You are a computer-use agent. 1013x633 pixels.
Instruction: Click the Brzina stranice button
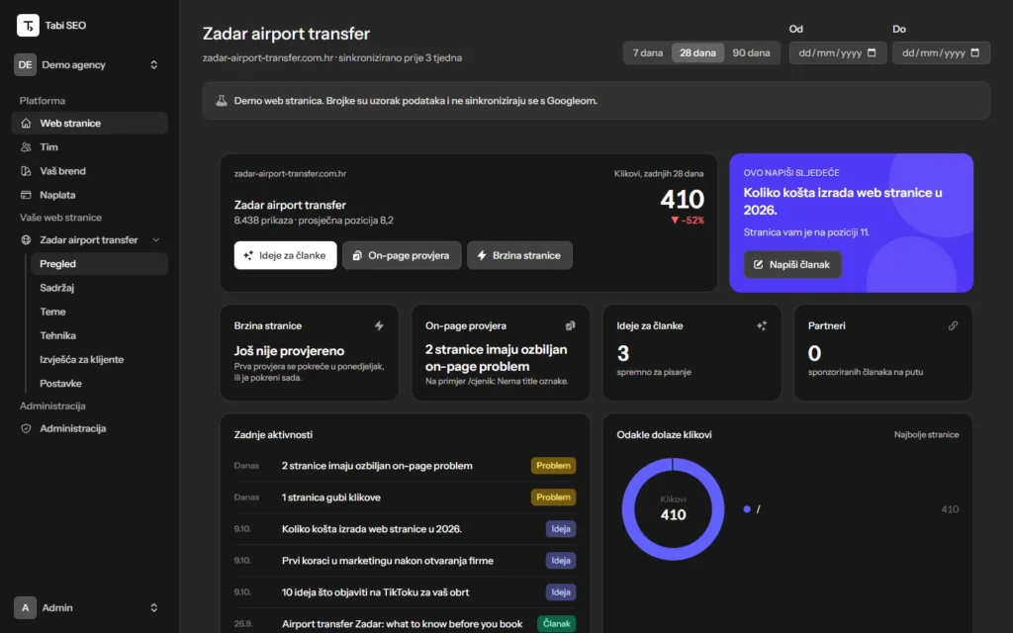[x=519, y=255]
